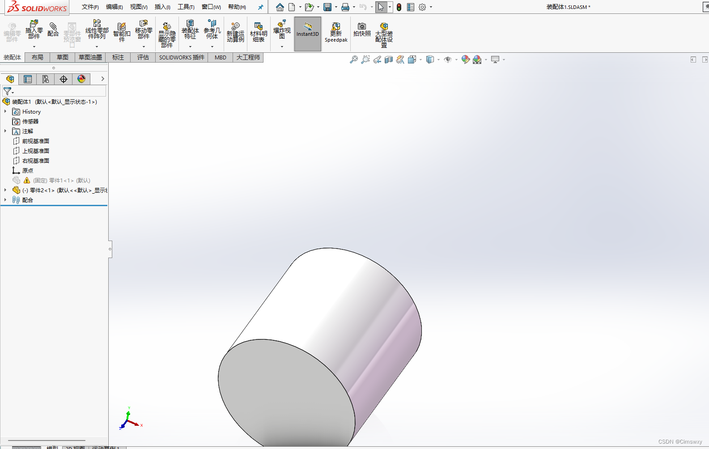Expand the 注解 (Annotations) tree node
Screen dimensions: 709x449
point(5,131)
